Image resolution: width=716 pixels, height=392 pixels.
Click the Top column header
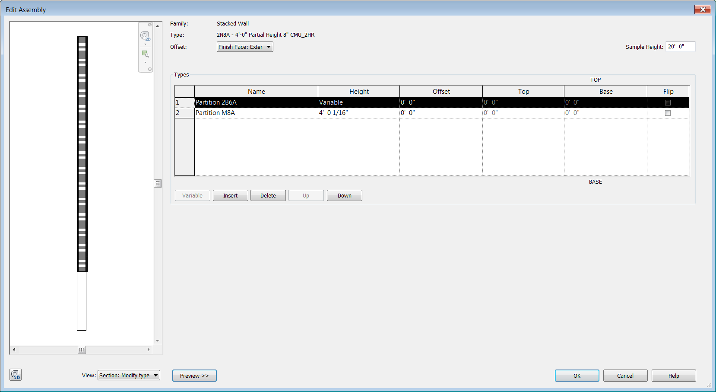click(x=523, y=91)
